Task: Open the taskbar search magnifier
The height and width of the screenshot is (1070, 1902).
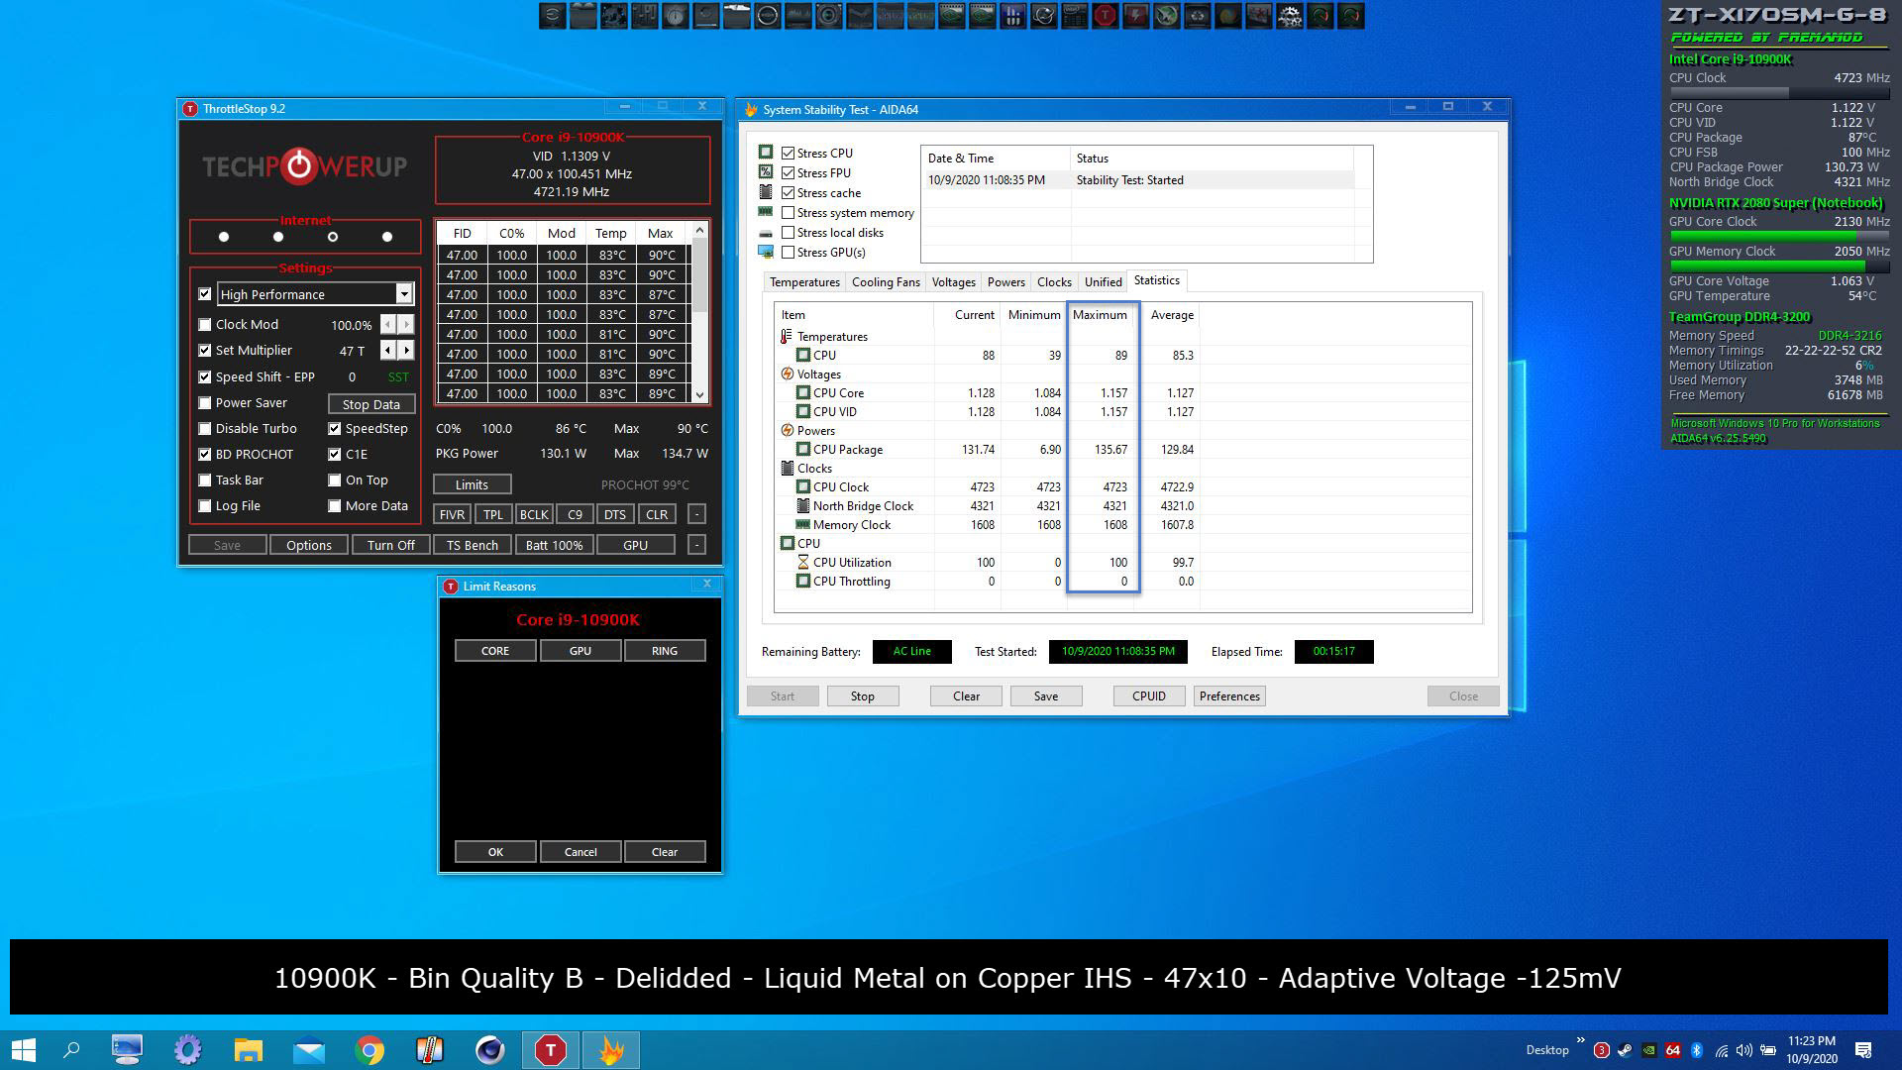Action: click(71, 1049)
